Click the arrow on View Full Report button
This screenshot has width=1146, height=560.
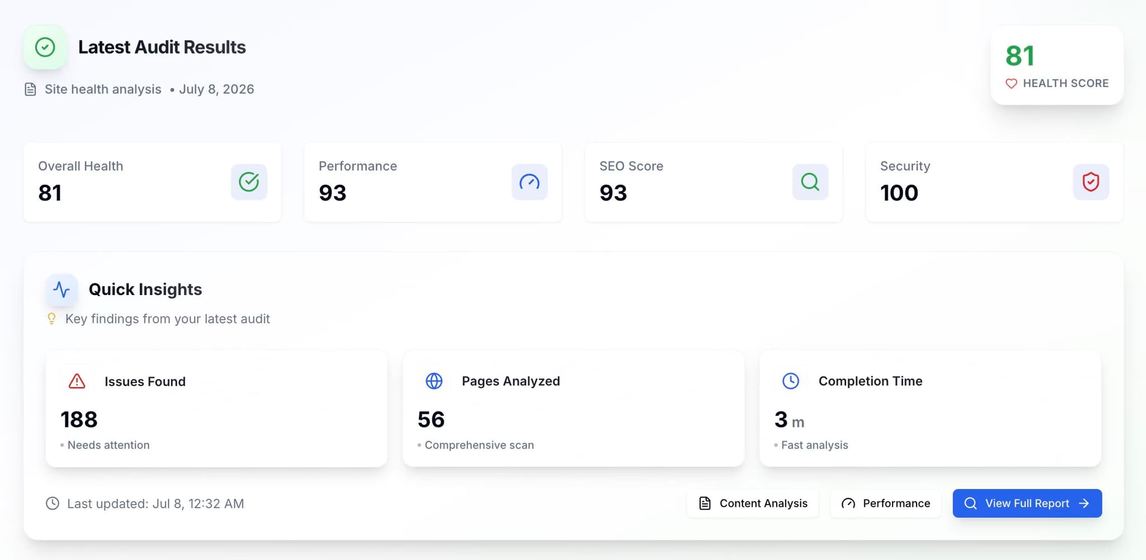coord(1084,504)
